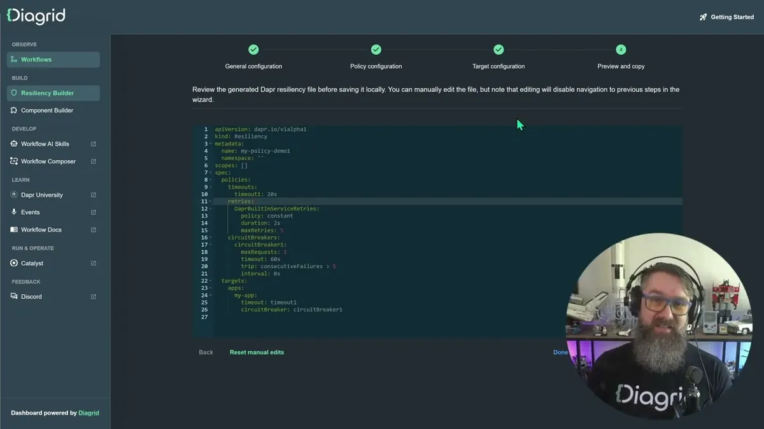This screenshot has height=429, width=764.
Task: Click the Diagrid link in the footer
Action: click(88, 413)
